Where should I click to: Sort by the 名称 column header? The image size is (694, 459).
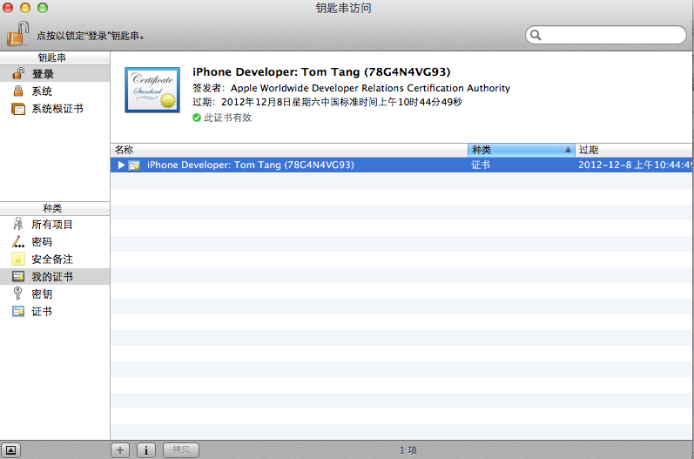coord(289,150)
